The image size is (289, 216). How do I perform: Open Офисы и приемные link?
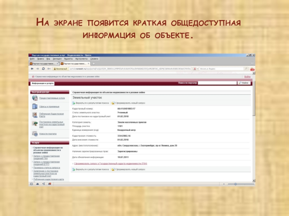coord(49,107)
